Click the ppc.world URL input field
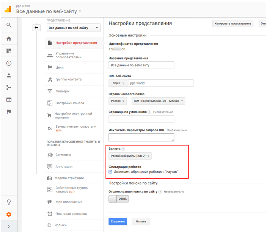The height and width of the screenshot is (233, 267). [x=160, y=83]
